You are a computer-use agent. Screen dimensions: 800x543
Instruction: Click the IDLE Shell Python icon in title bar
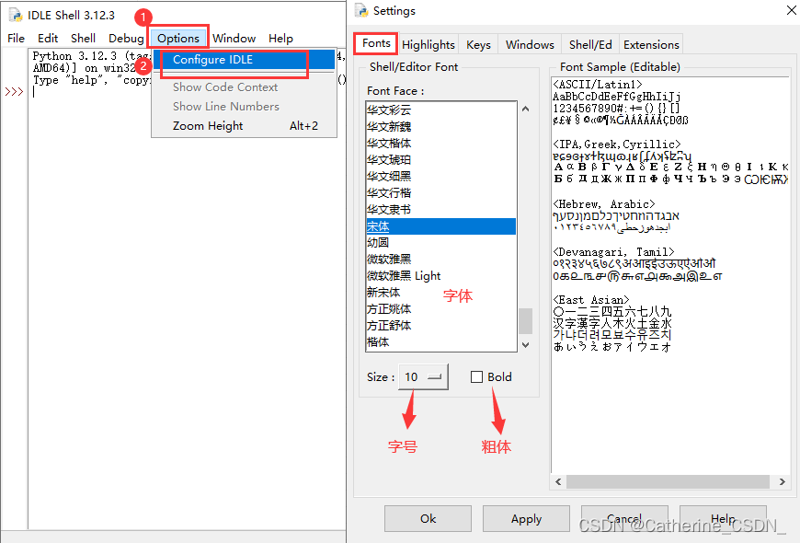click(x=16, y=15)
